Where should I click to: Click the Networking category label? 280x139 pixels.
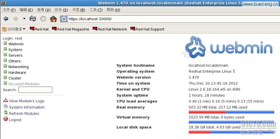click(18, 67)
